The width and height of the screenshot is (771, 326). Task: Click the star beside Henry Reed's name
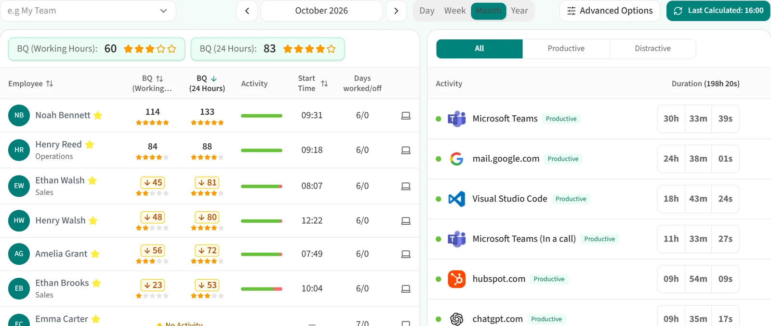90,144
